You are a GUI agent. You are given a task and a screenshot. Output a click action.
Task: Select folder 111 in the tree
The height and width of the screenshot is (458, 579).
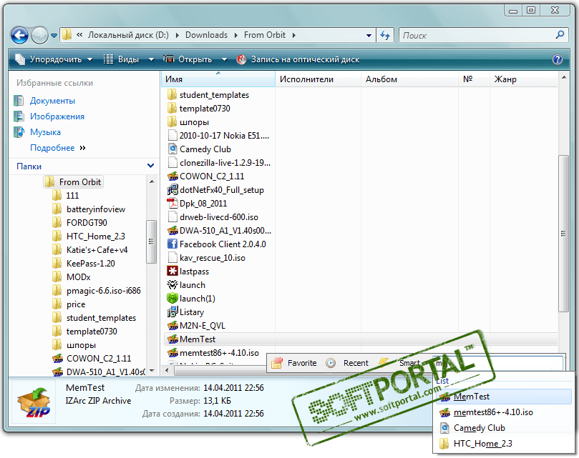[x=72, y=196]
